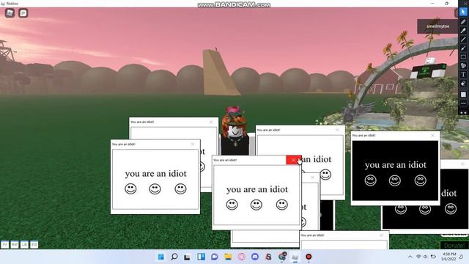Collapse the drawing toolbar with double arrows
The image size is (469, 264).
click(463, 113)
